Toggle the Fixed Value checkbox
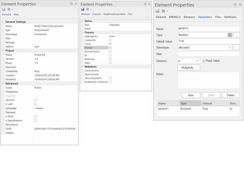 pos(204,61)
